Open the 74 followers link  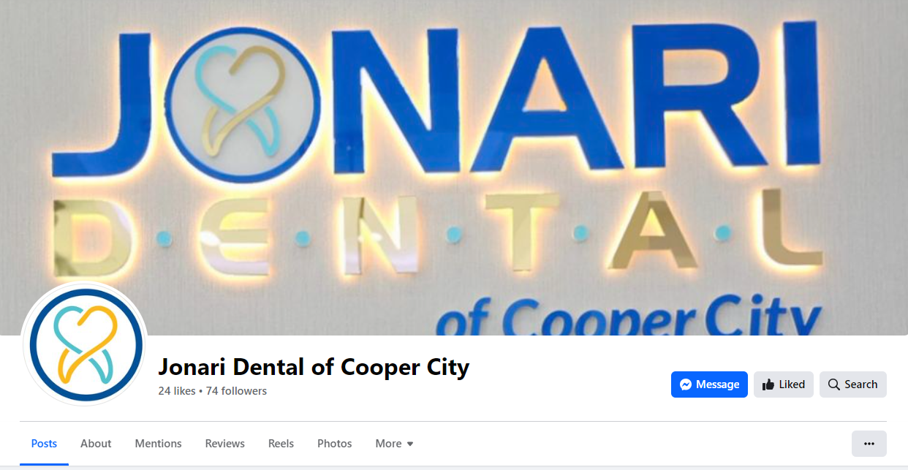tap(236, 391)
